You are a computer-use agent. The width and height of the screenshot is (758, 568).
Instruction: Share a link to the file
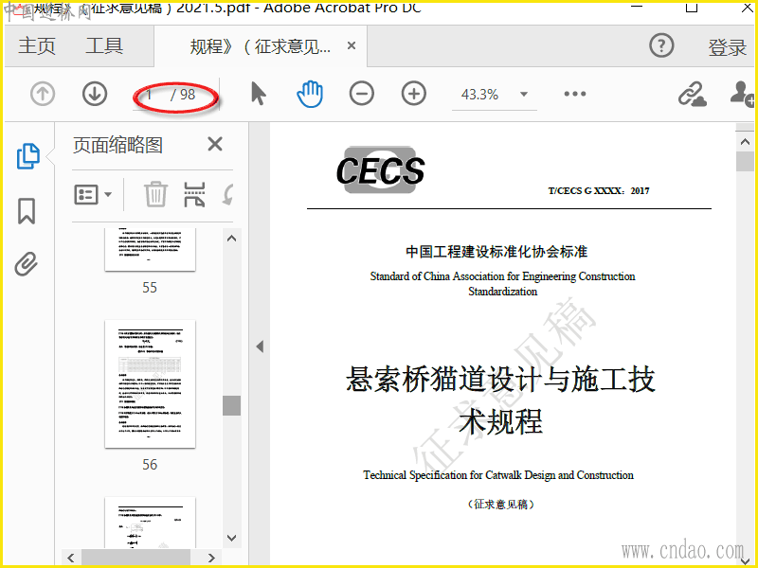[692, 94]
